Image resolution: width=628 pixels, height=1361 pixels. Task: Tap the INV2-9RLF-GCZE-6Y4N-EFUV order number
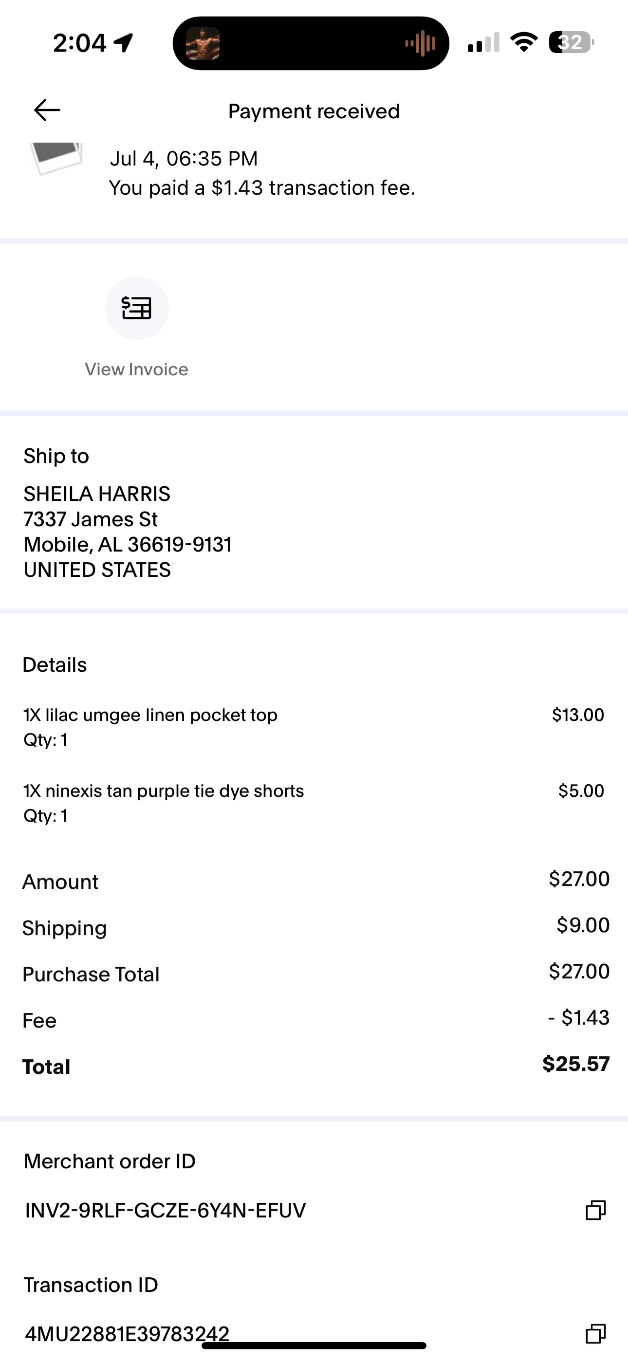pyautogui.click(x=166, y=1210)
